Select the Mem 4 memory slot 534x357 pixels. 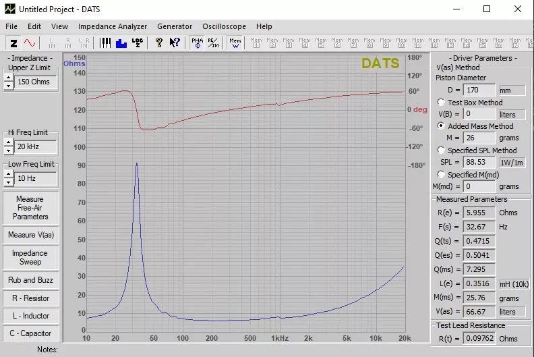[x=305, y=43]
